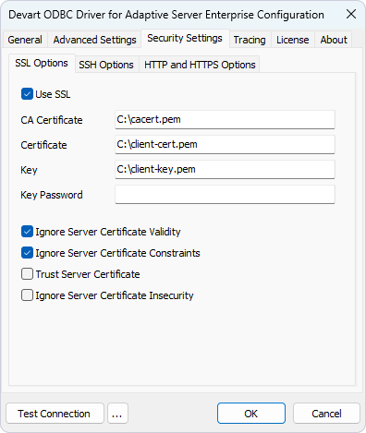Show the About tab
366x433 pixels.
[334, 40]
